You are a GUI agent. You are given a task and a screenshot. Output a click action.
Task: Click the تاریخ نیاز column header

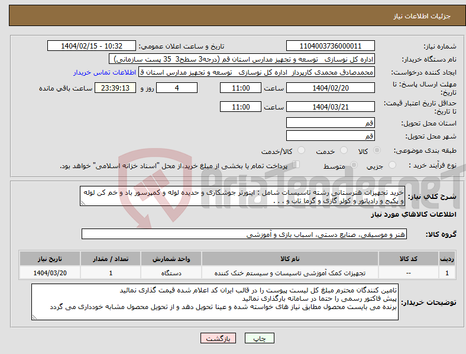50,259
